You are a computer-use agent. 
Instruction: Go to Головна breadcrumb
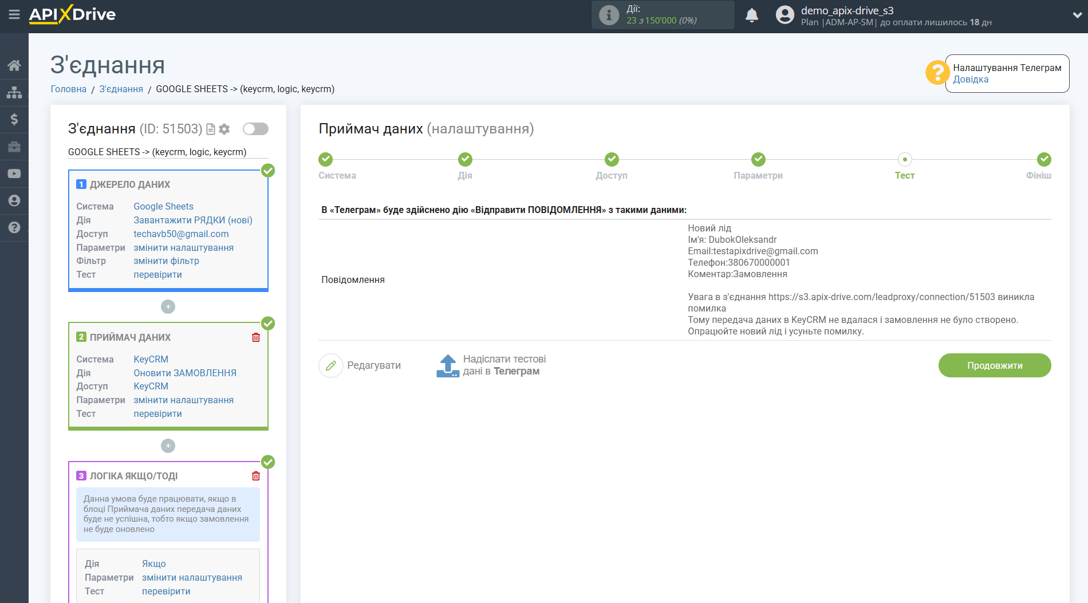[69, 89]
